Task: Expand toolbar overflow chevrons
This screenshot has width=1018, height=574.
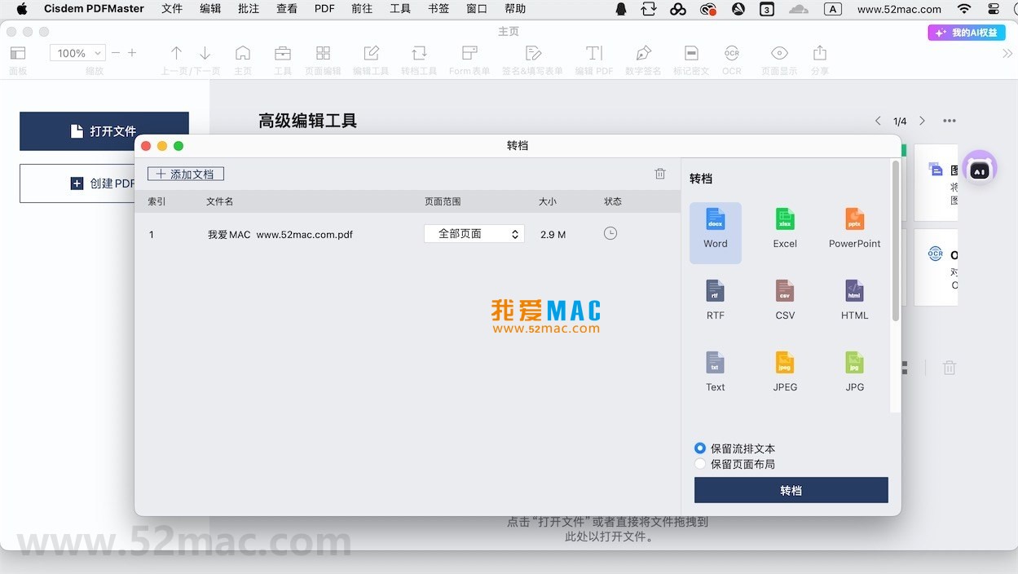Action: [1007, 54]
